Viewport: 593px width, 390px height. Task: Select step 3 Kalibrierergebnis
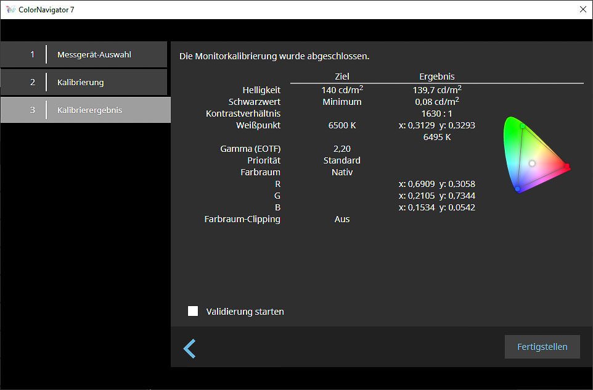pyautogui.click(x=86, y=110)
